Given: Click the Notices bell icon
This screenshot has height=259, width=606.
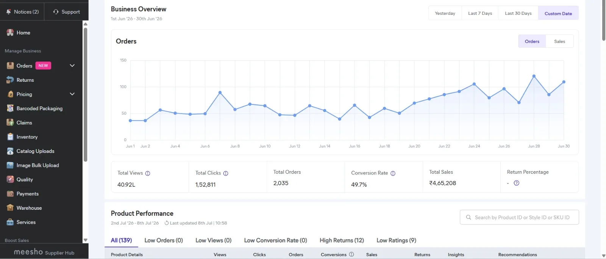Looking at the screenshot, I should (x=9, y=12).
